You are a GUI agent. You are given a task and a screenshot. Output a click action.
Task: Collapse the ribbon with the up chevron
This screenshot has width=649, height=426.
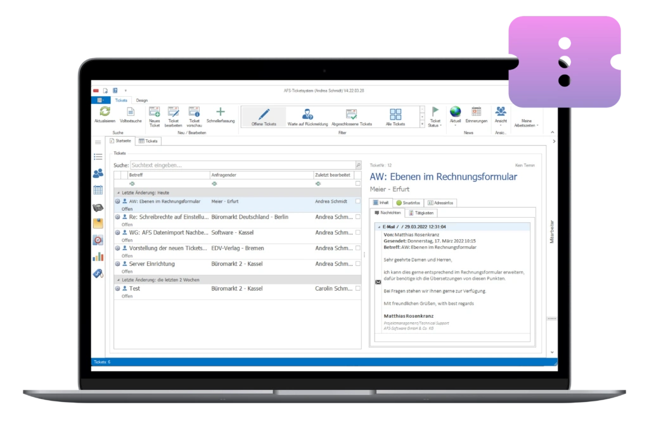(x=553, y=132)
